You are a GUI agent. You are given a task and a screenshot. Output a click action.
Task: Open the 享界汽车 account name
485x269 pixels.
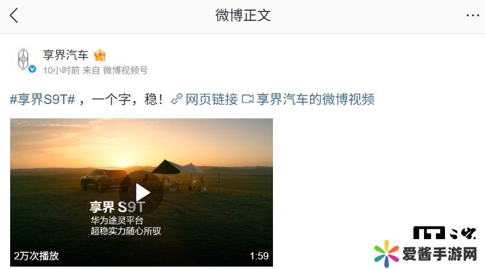tap(66, 55)
